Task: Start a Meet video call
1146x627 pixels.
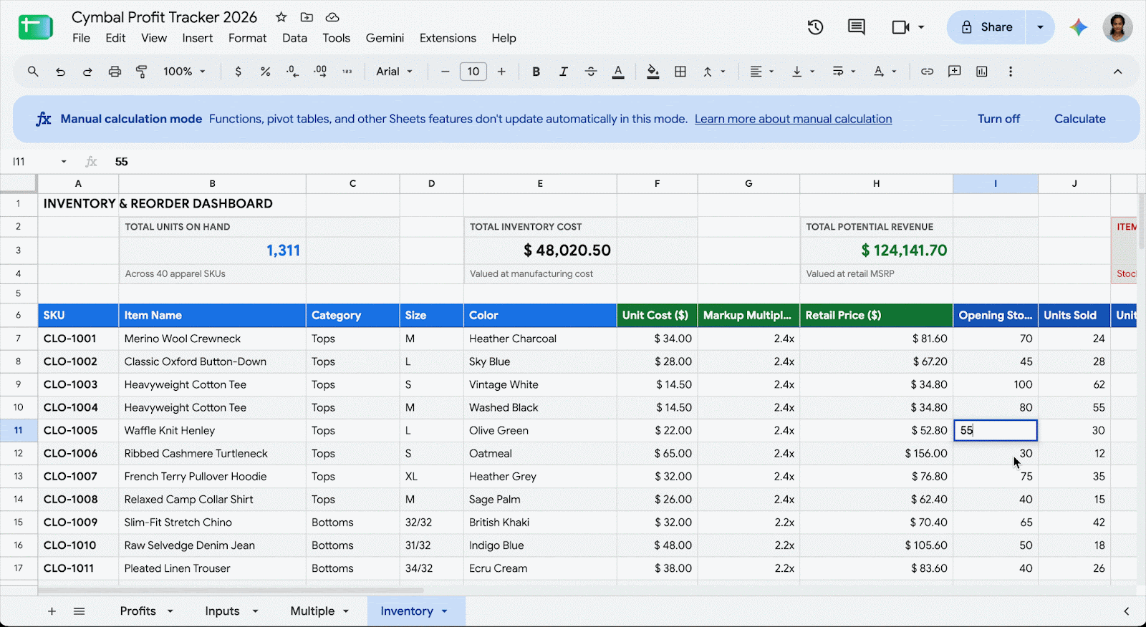Action: pyautogui.click(x=900, y=27)
